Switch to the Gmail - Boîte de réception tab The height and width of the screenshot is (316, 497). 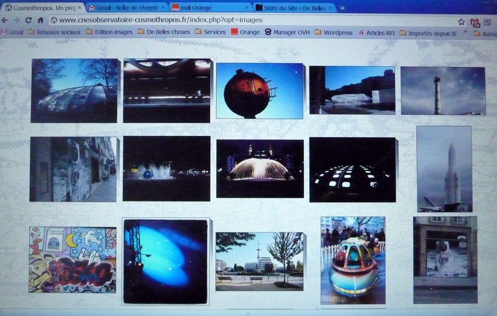[x=127, y=7]
